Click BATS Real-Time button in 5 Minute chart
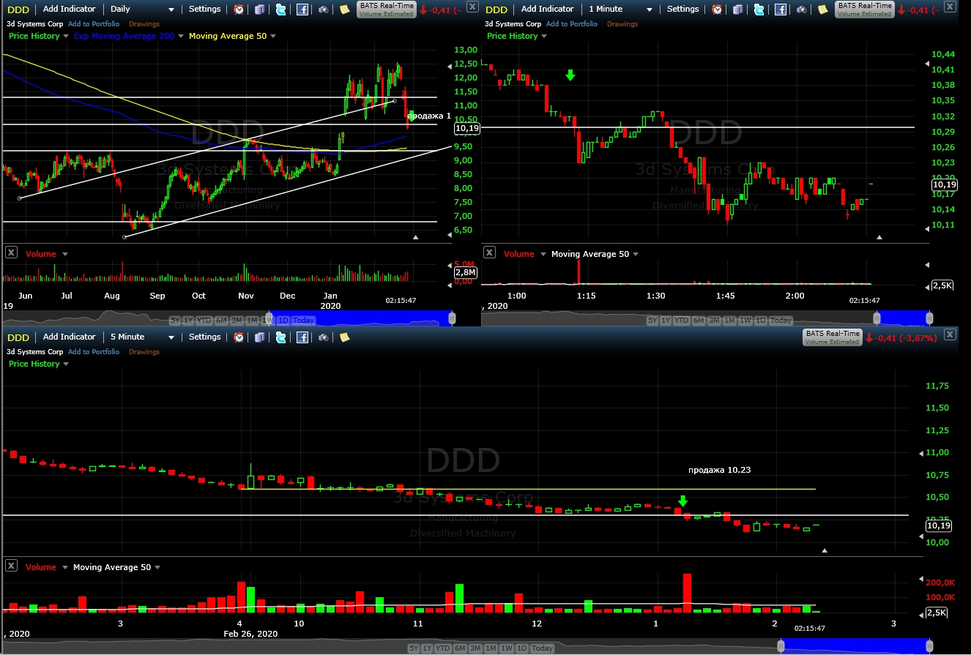 [x=832, y=337]
